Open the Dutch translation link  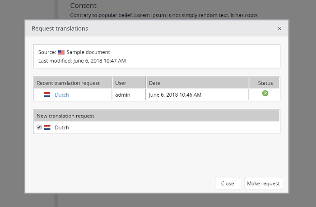pyautogui.click(x=62, y=94)
